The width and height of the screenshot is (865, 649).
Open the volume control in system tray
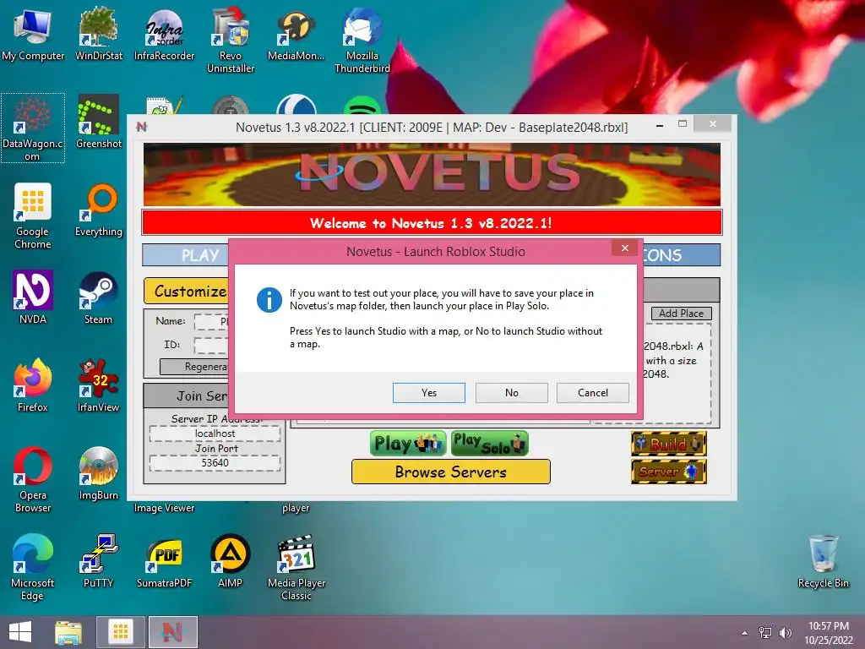click(785, 633)
